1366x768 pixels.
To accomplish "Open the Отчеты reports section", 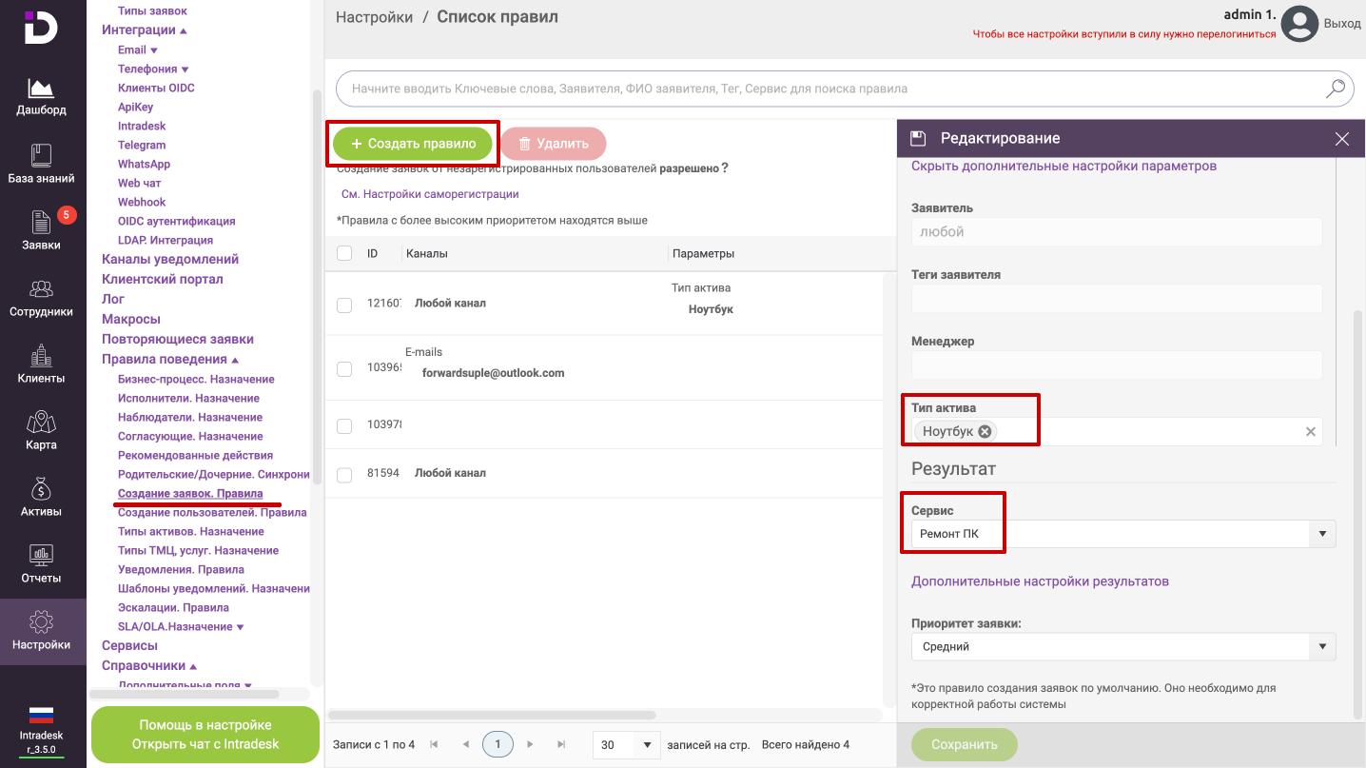I will (41, 562).
